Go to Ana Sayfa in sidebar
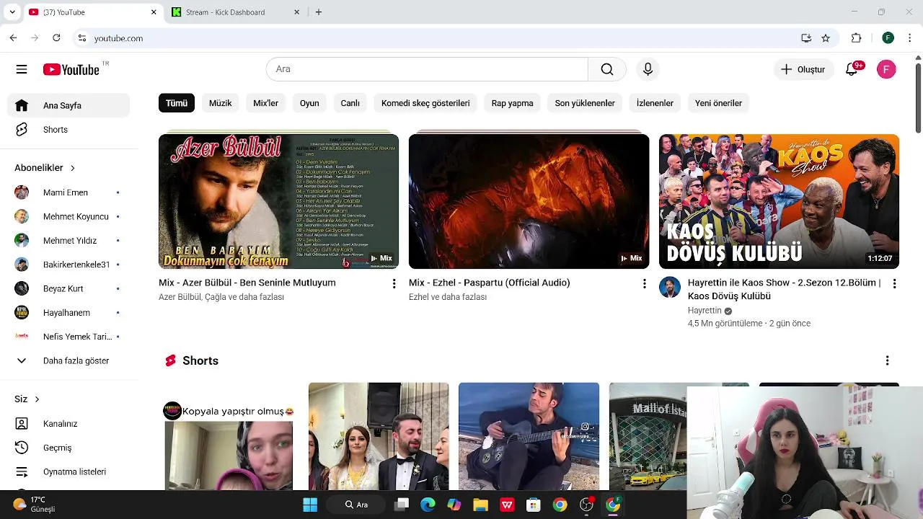The height and width of the screenshot is (519, 923). [69, 105]
